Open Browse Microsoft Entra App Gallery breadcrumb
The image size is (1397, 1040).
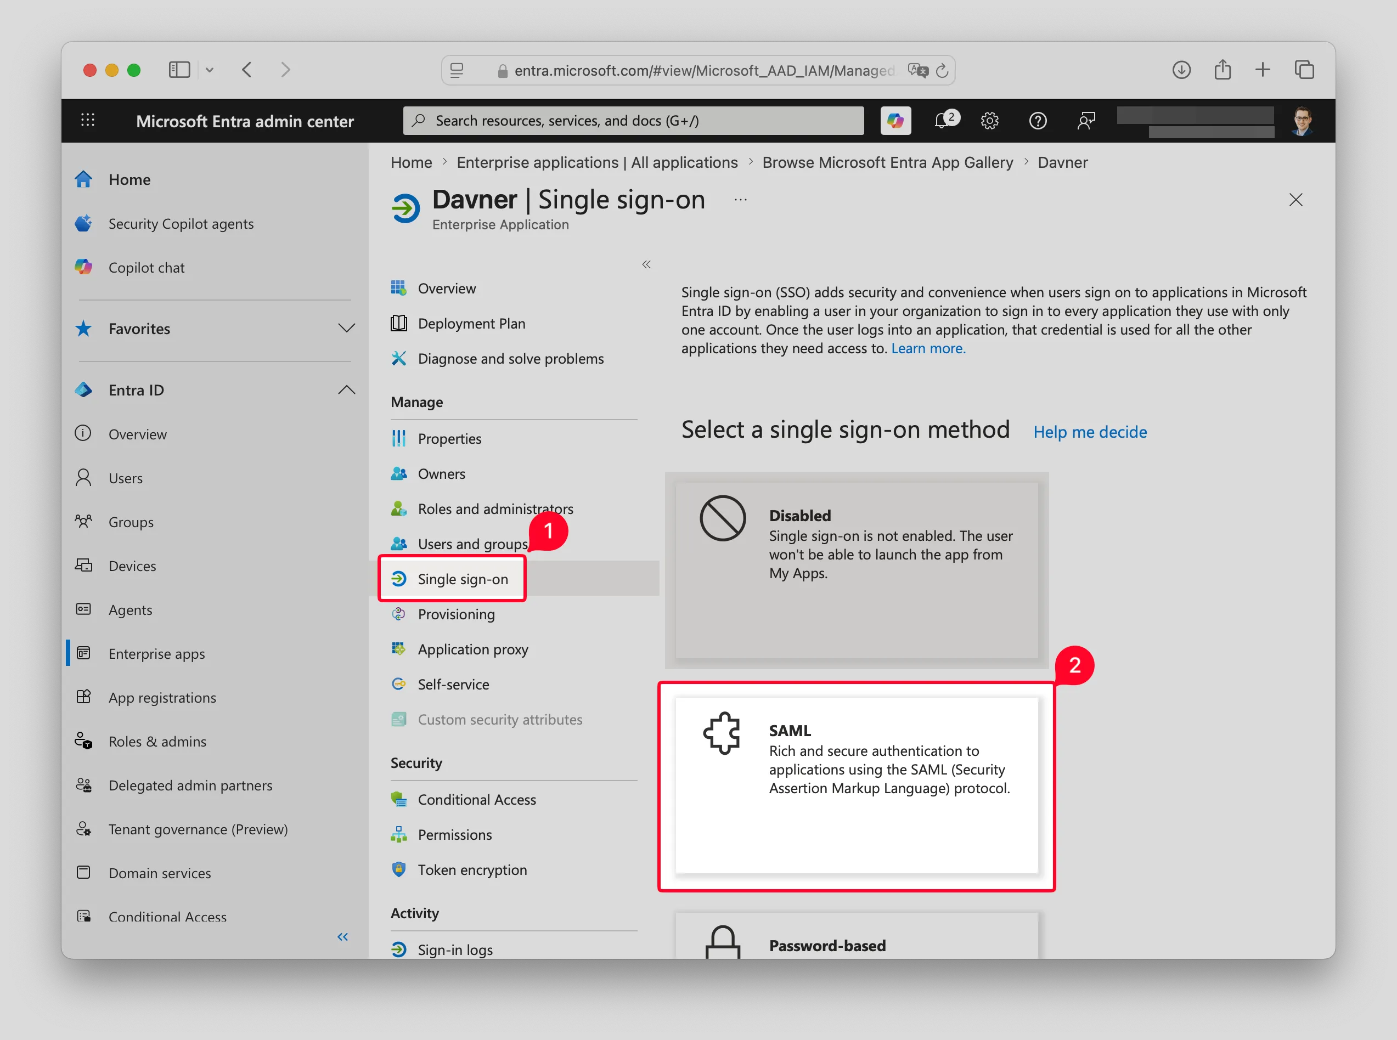point(887,162)
